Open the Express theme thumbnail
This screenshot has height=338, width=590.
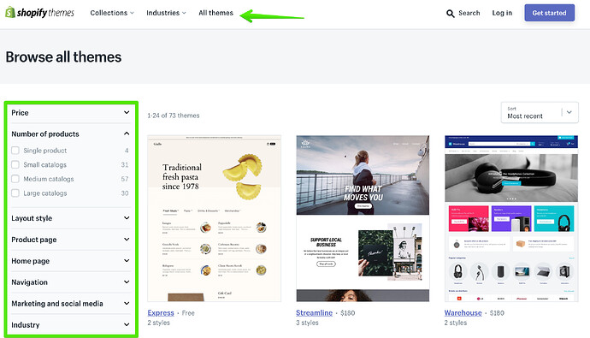[x=214, y=218]
